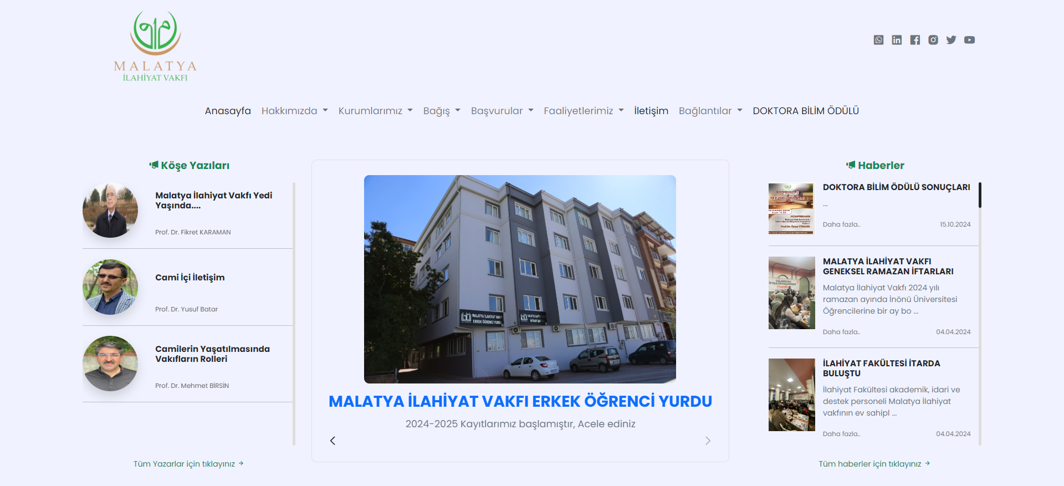Open the DOKTORA BİLİM ÖDÜLÜ SONUÇLARI news headline
Image resolution: width=1064 pixels, height=486 pixels.
[896, 187]
